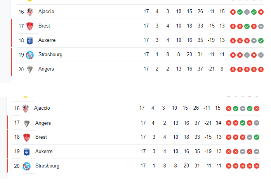Open the Angers team link at rank 17
This screenshot has width=271, height=188.
tap(43, 123)
